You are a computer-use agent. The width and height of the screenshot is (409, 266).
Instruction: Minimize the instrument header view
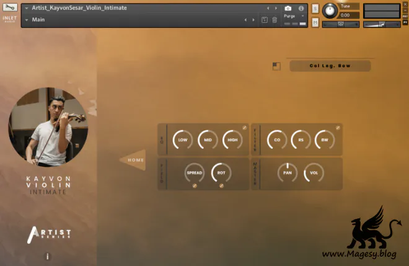click(x=405, y=11)
